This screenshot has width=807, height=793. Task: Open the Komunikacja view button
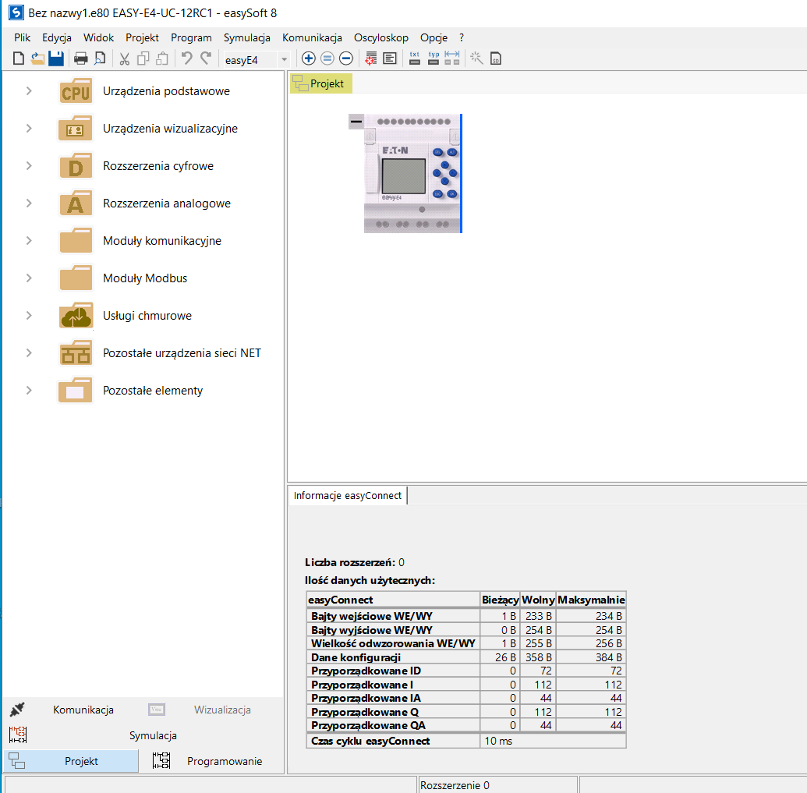tap(83, 710)
